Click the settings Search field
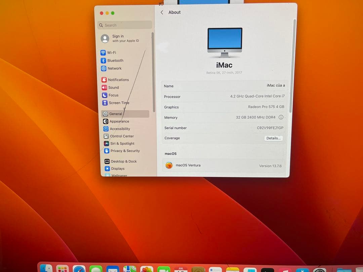 (x=124, y=25)
